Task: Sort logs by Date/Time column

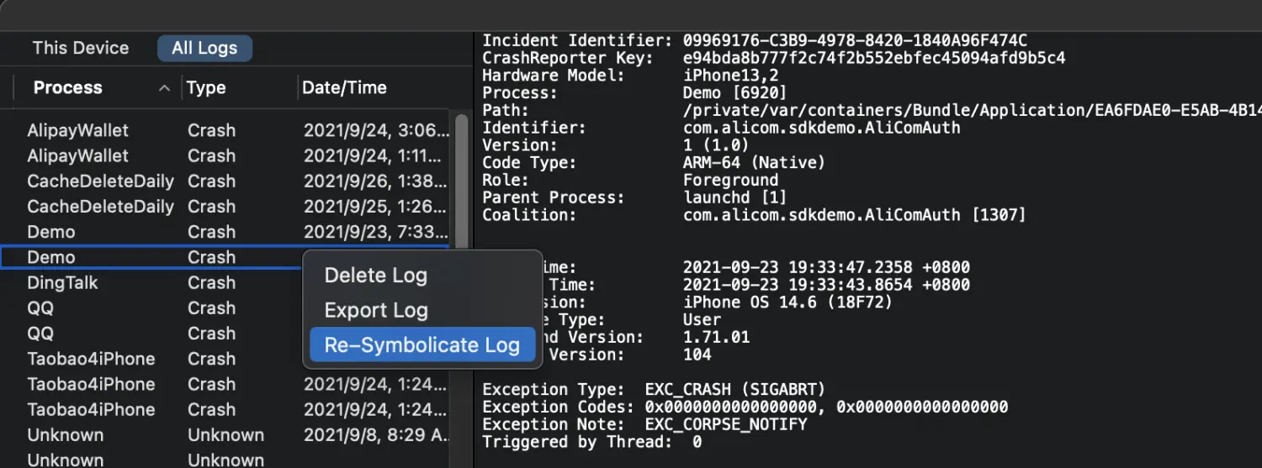Action: point(344,87)
